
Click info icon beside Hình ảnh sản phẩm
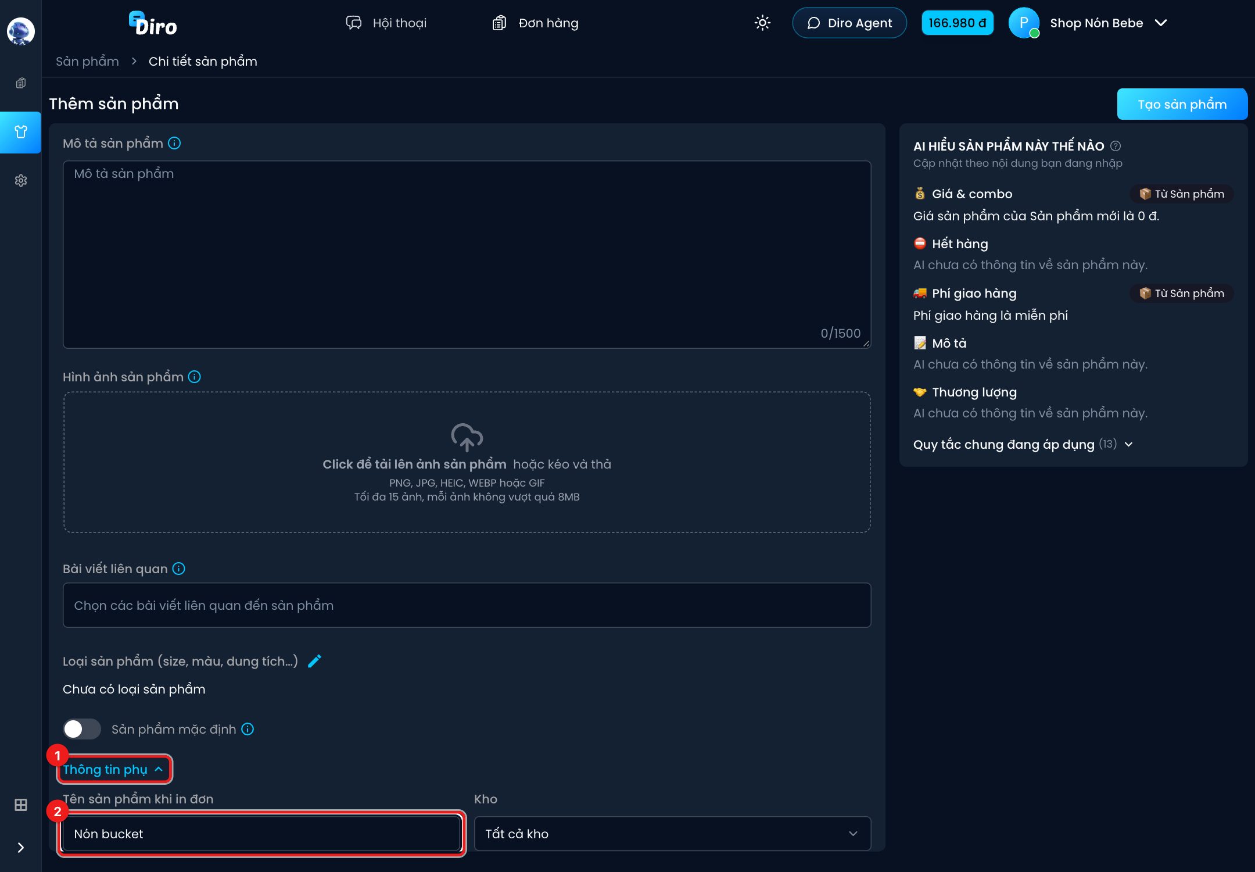point(195,377)
